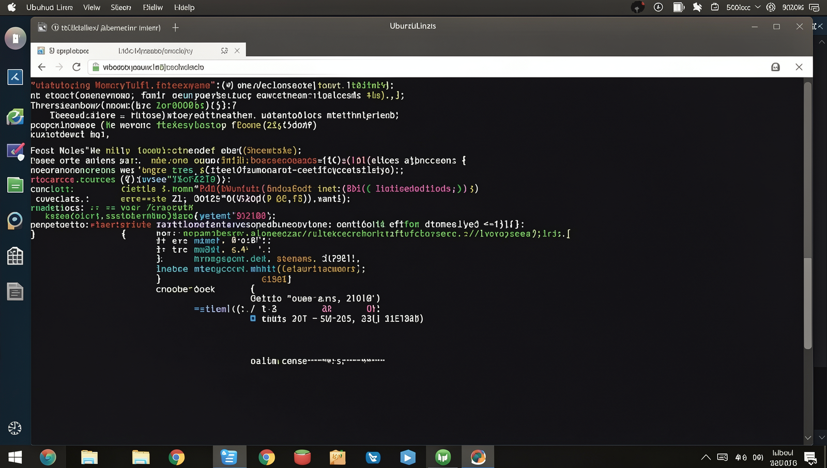Open the Slieon menu
Viewport: 827px width, 468px height.
click(121, 7)
